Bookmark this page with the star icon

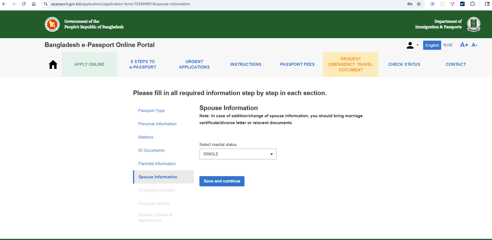(419, 4)
